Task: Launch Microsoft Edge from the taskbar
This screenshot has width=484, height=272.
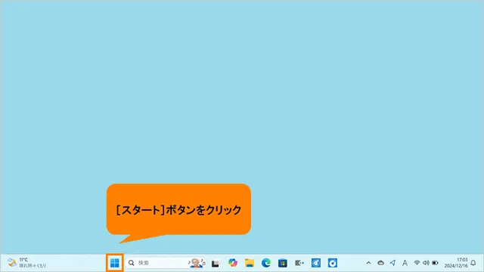Action: click(266, 263)
